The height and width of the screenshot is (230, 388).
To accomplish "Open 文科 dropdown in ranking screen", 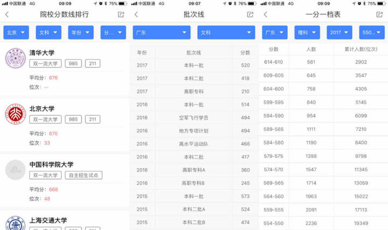I will [48, 32].
